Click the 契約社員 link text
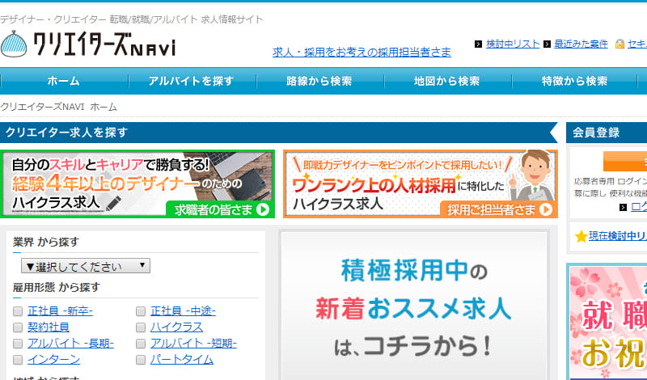 coord(49,327)
